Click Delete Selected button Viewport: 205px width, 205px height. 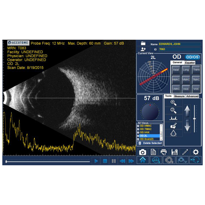(x=150, y=143)
